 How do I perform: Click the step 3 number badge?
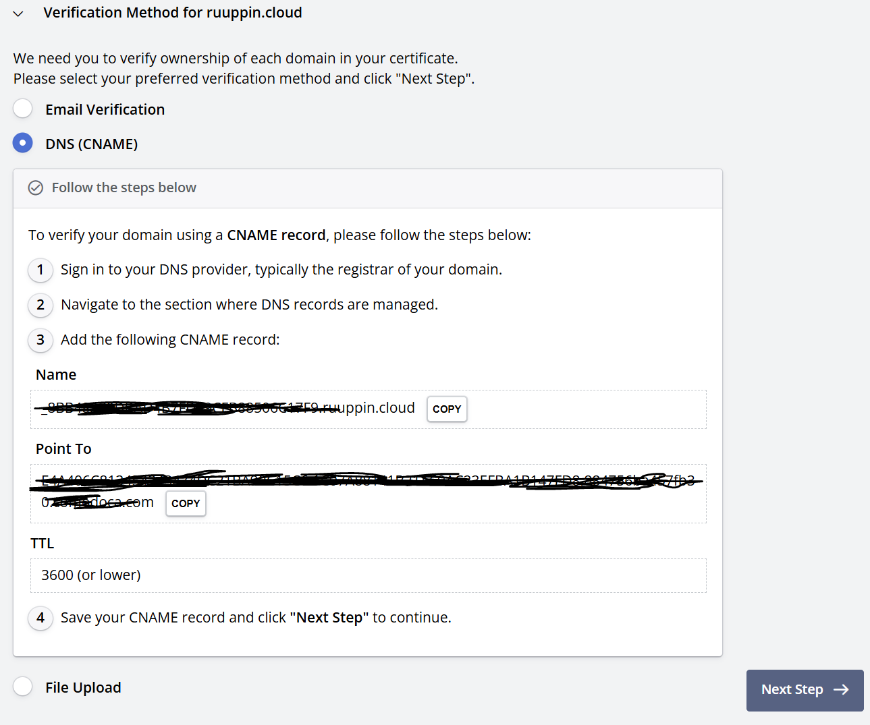pos(40,341)
